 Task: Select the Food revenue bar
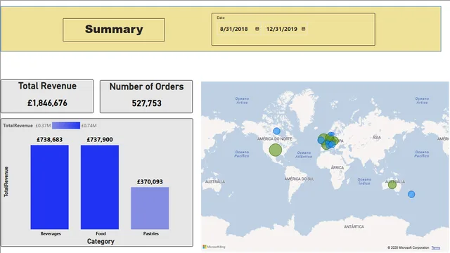100,187
